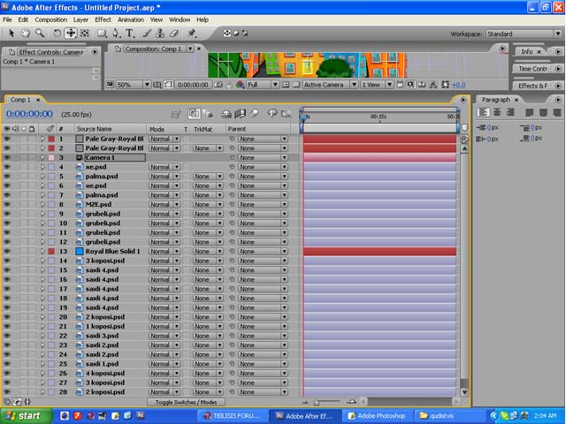Viewport: 566px width, 424px height.
Task: Open the Window menu
Action: tap(180, 19)
